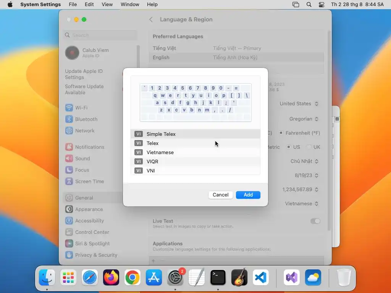Click the VI badge next to VNI
Screen dimensions: 391x293
pyautogui.click(x=138, y=171)
